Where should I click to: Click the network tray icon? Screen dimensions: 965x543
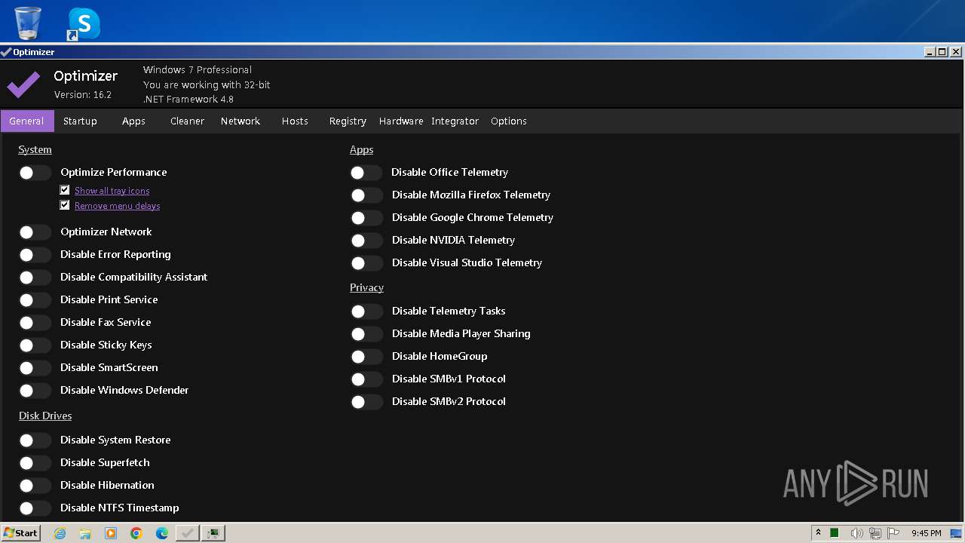(x=875, y=533)
